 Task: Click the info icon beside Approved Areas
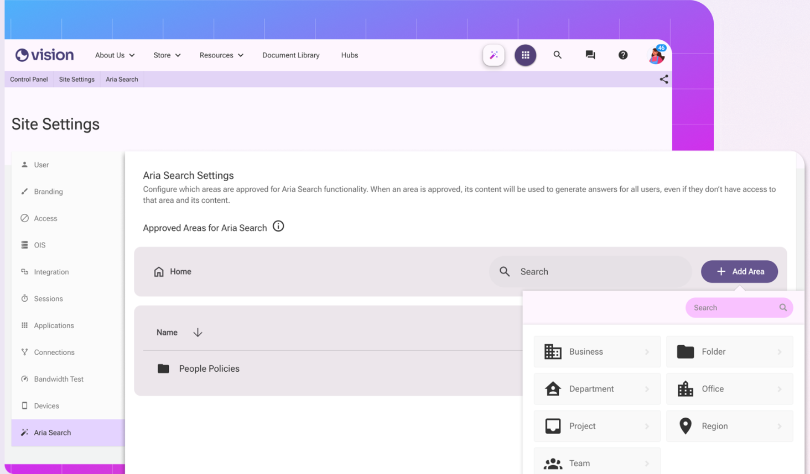click(x=278, y=227)
